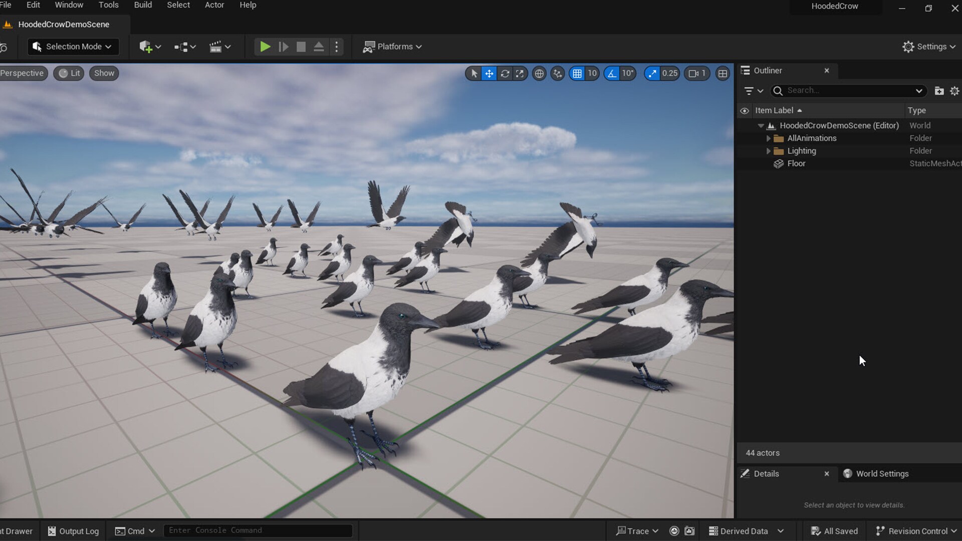Open the Outliner settings gear
The height and width of the screenshot is (541, 962).
point(955,91)
